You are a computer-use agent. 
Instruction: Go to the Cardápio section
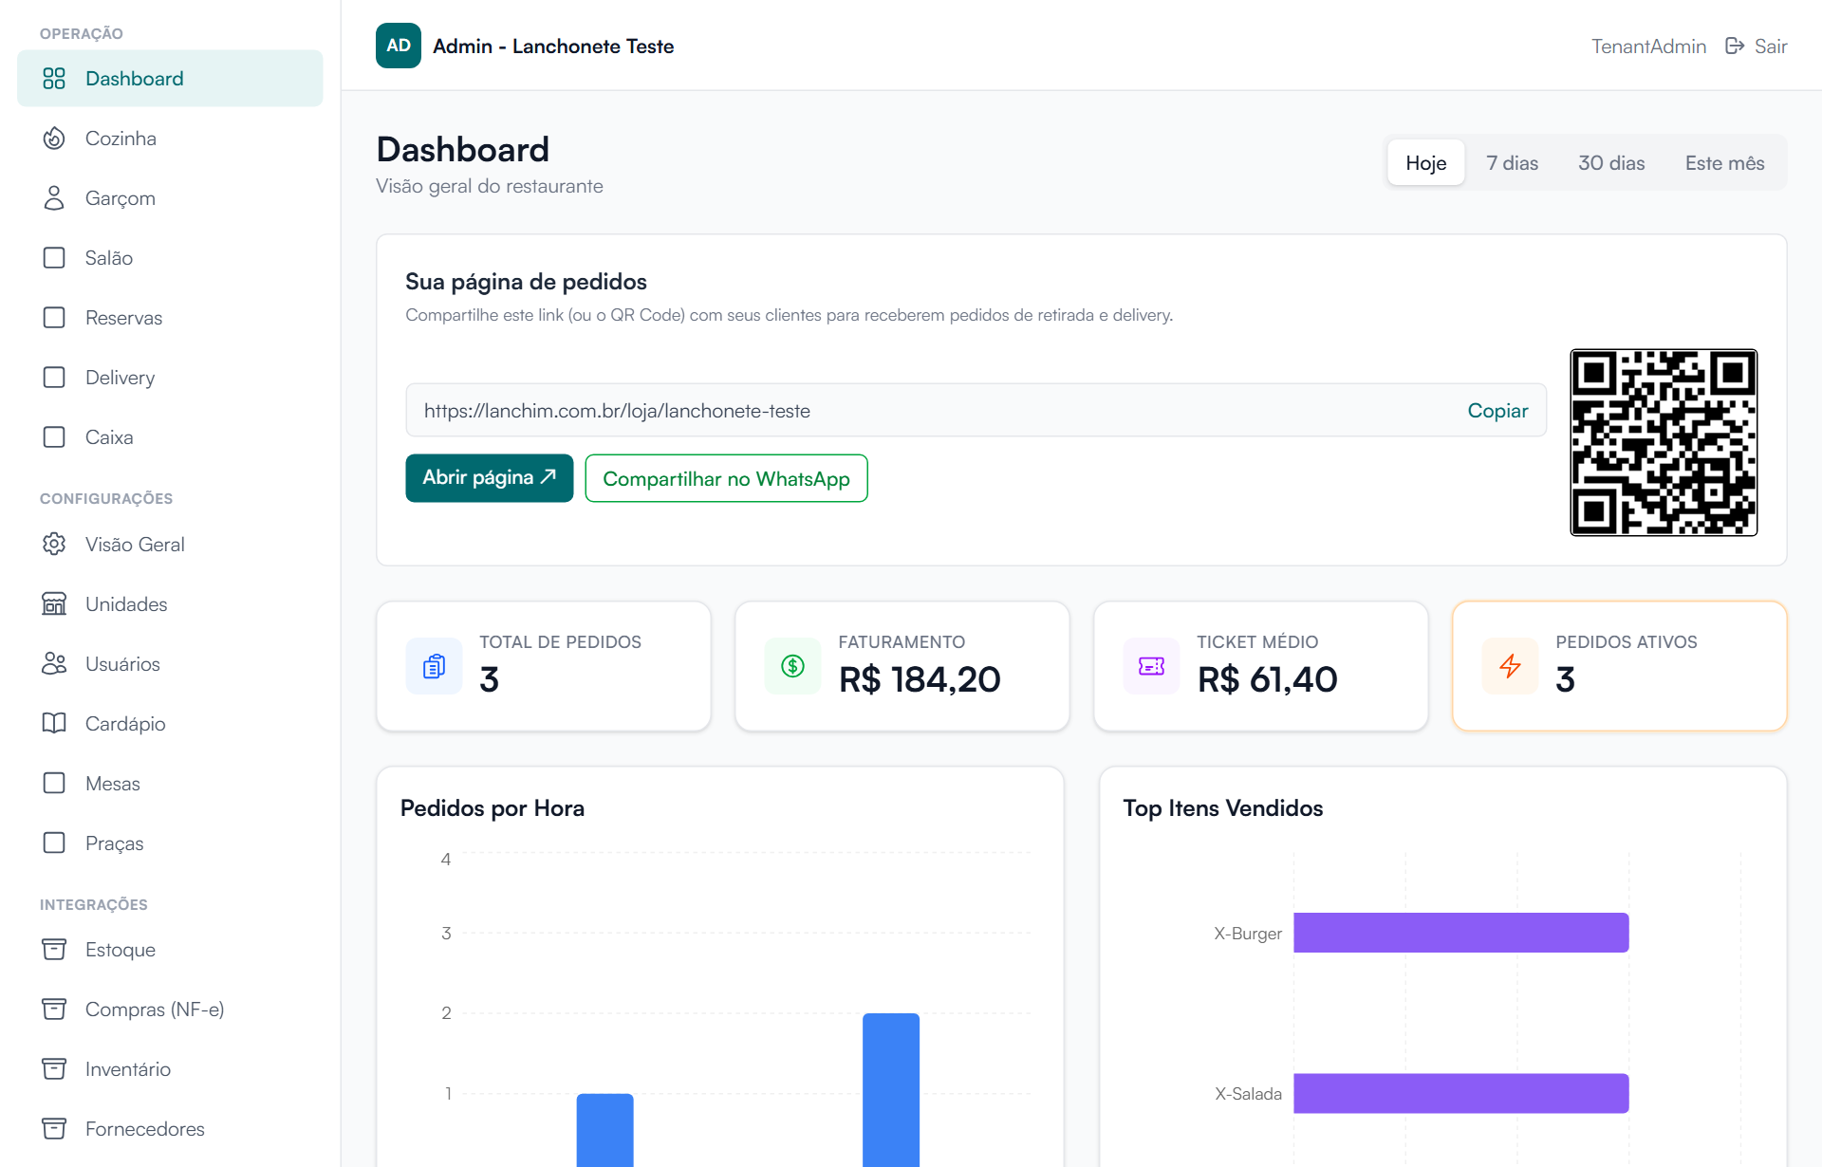(x=170, y=724)
